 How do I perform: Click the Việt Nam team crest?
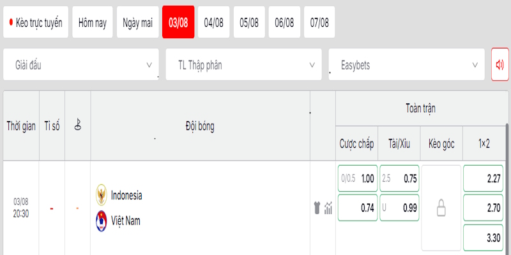coord(101,221)
